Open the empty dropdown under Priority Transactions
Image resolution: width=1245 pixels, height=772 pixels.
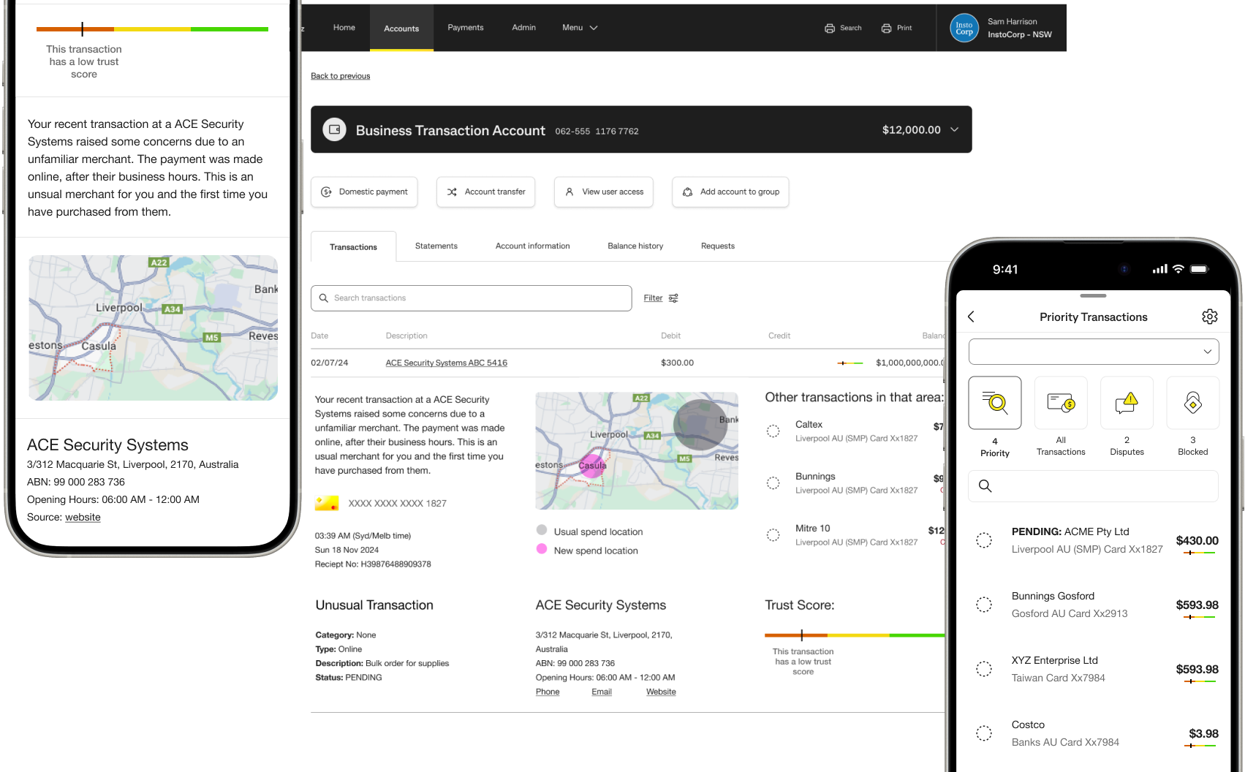click(1094, 352)
